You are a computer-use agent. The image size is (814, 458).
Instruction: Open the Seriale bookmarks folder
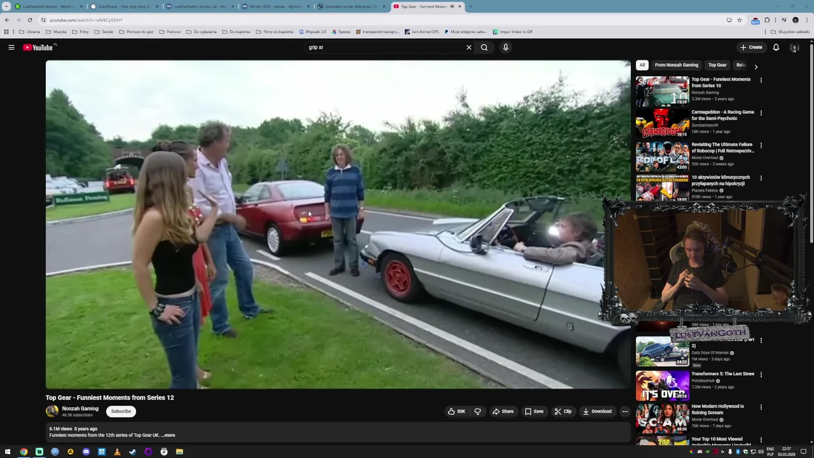103,31
